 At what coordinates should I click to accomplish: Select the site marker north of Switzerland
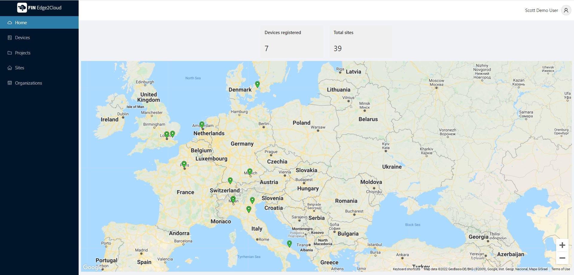230,181
